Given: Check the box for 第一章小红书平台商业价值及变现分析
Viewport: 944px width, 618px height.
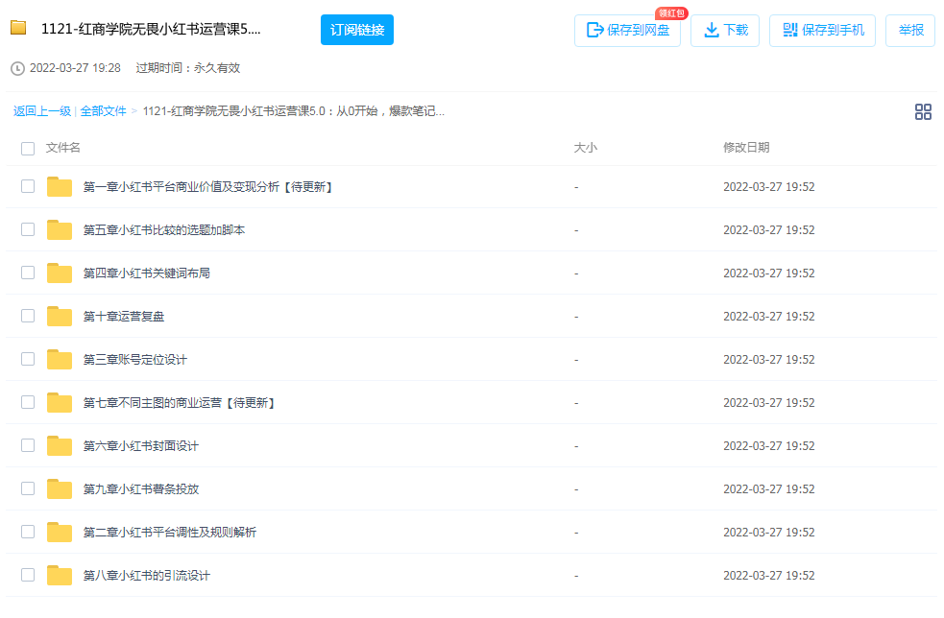Looking at the screenshot, I should click(x=28, y=186).
